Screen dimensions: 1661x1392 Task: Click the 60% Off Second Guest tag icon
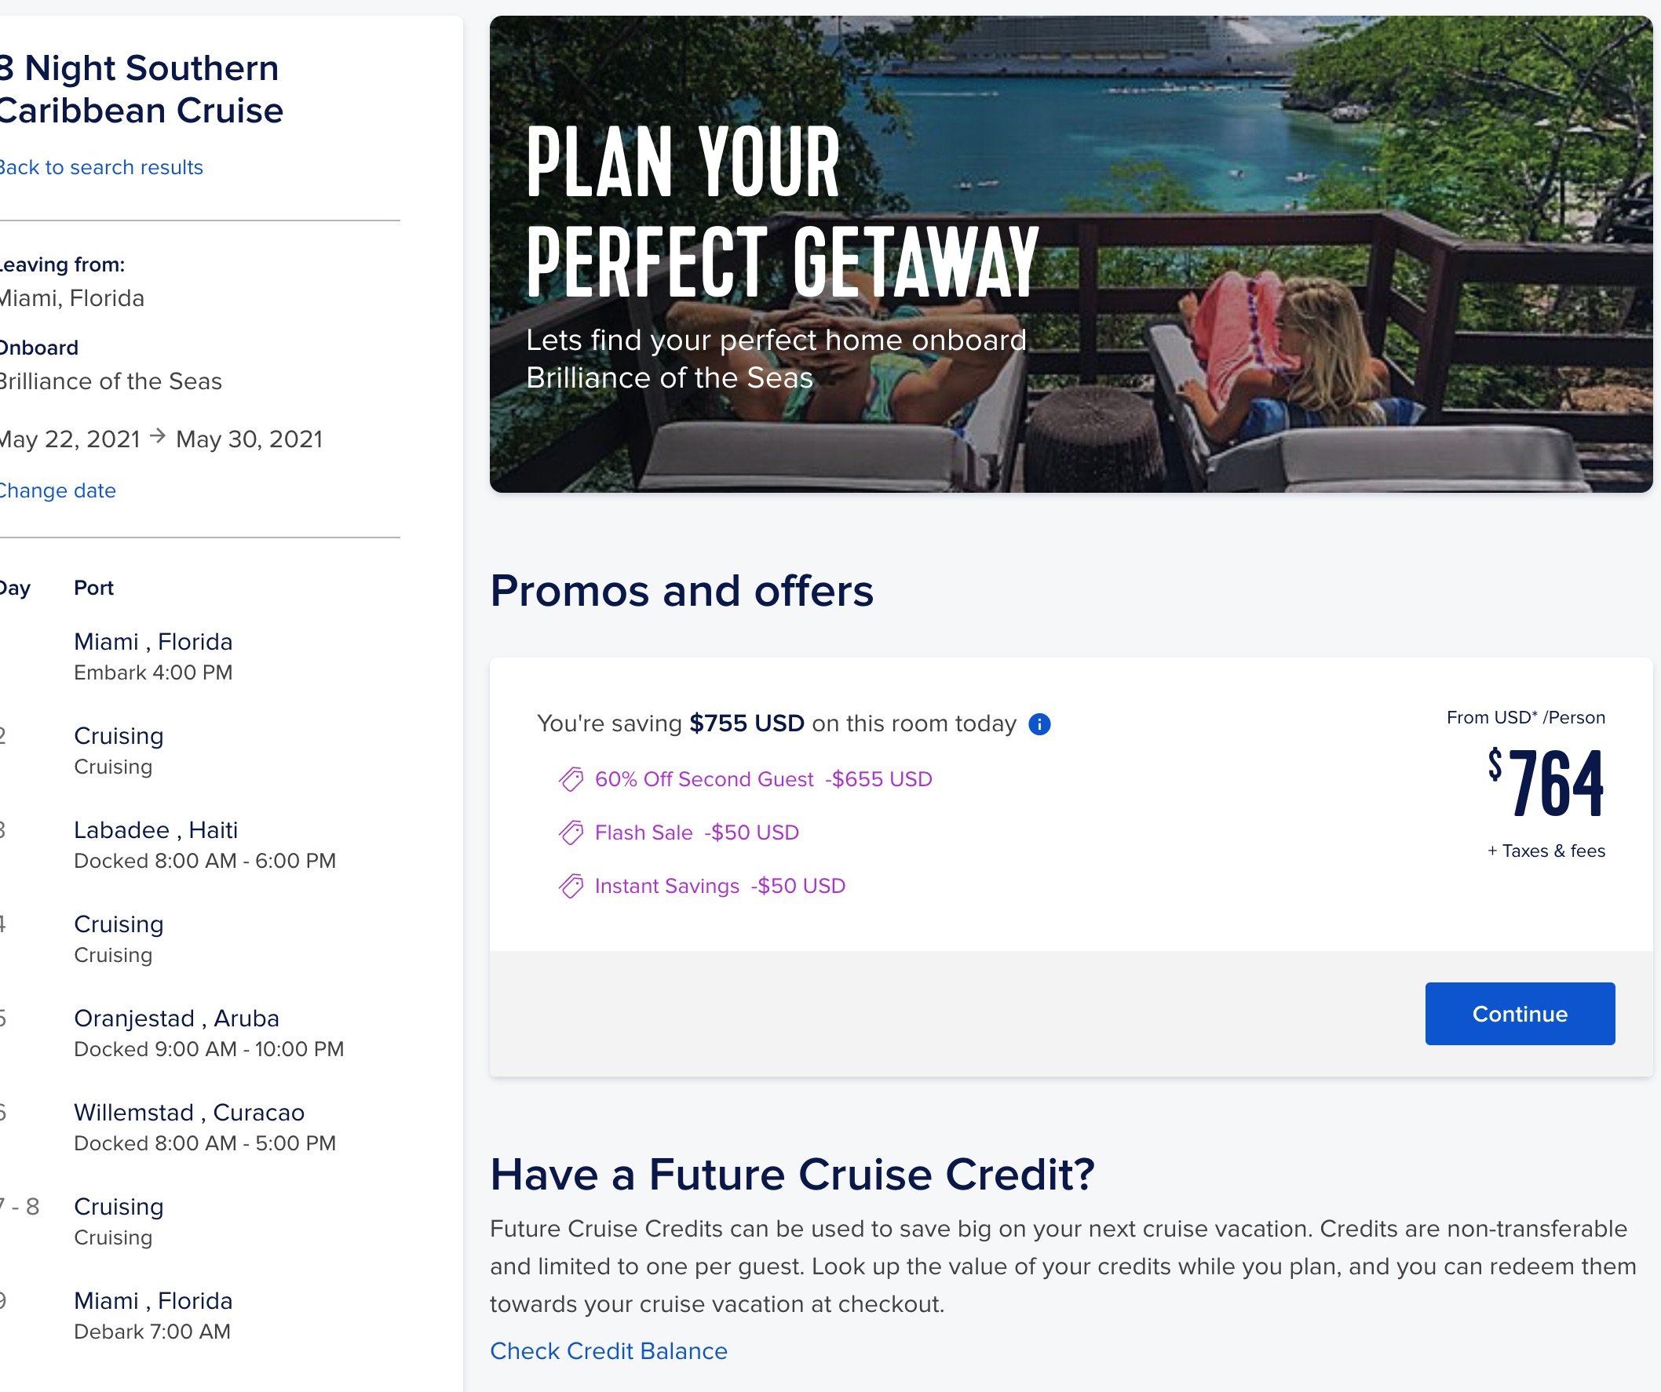[571, 779]
